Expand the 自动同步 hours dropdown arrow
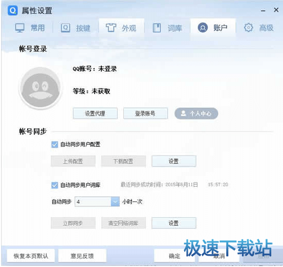The image size is (283, 267). [x=115, y=202]
